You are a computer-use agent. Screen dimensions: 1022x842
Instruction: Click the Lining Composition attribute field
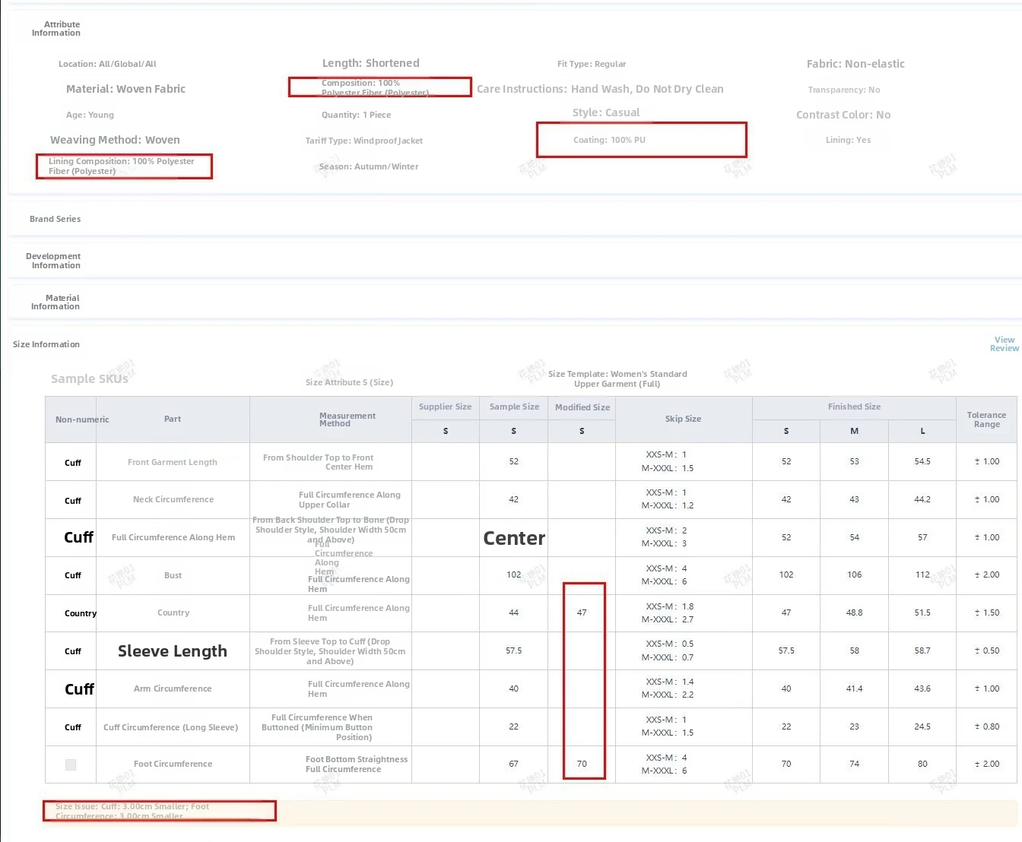122,166
